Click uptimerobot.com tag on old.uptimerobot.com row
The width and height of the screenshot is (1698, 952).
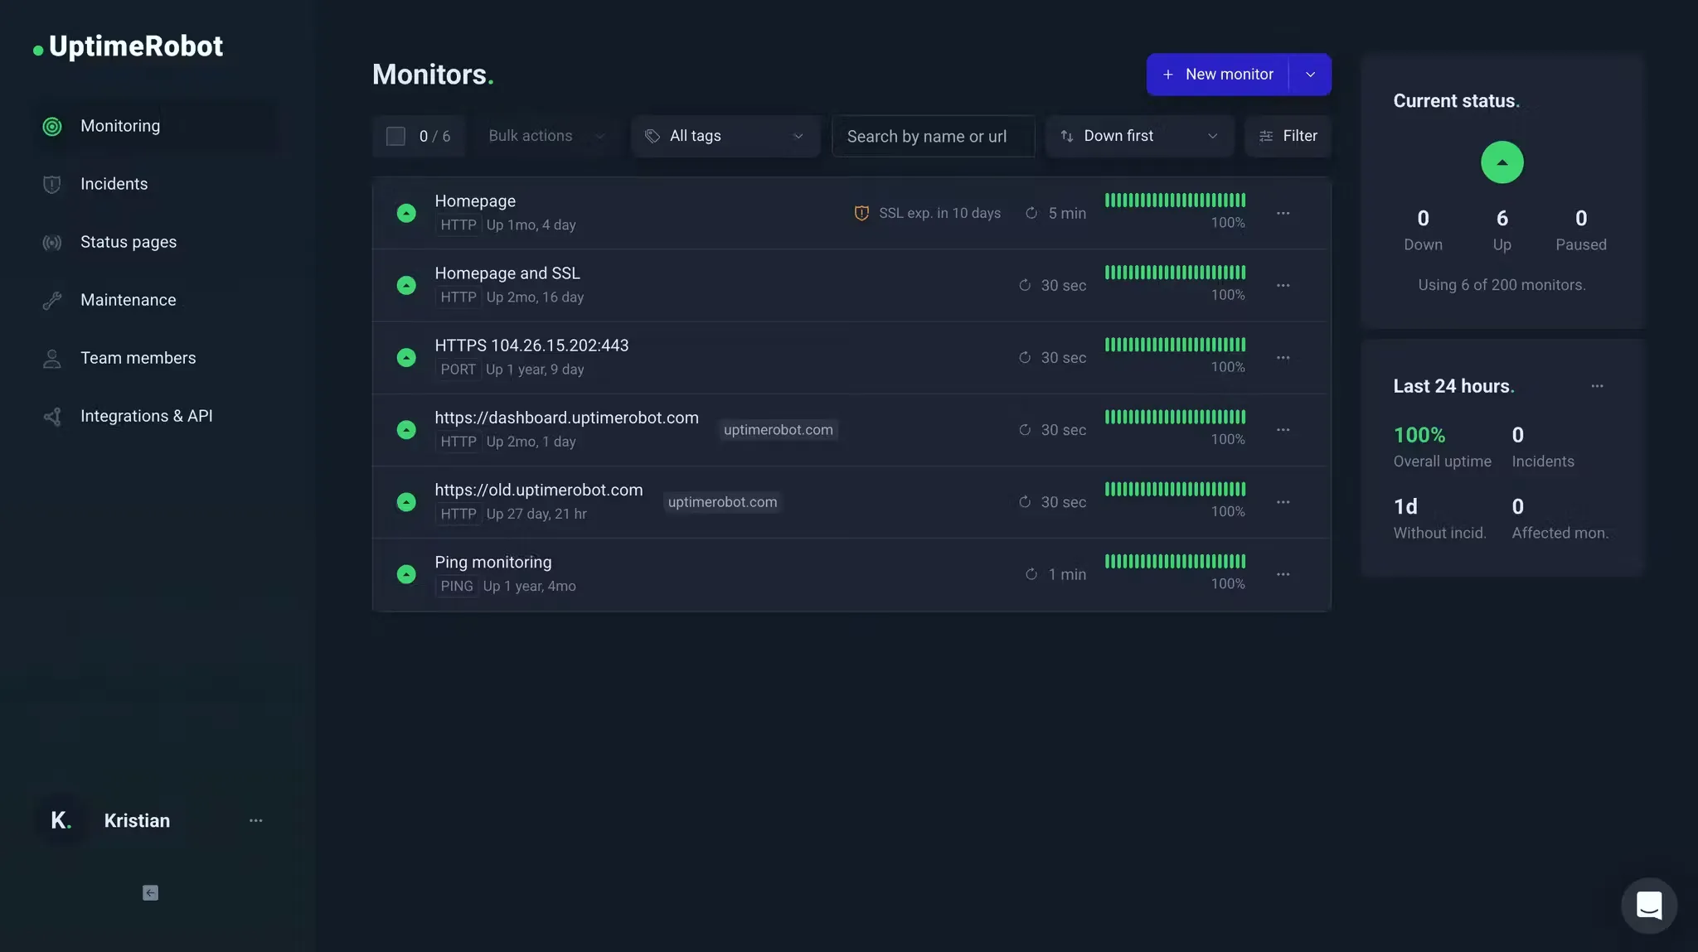[x=722, y=501]
